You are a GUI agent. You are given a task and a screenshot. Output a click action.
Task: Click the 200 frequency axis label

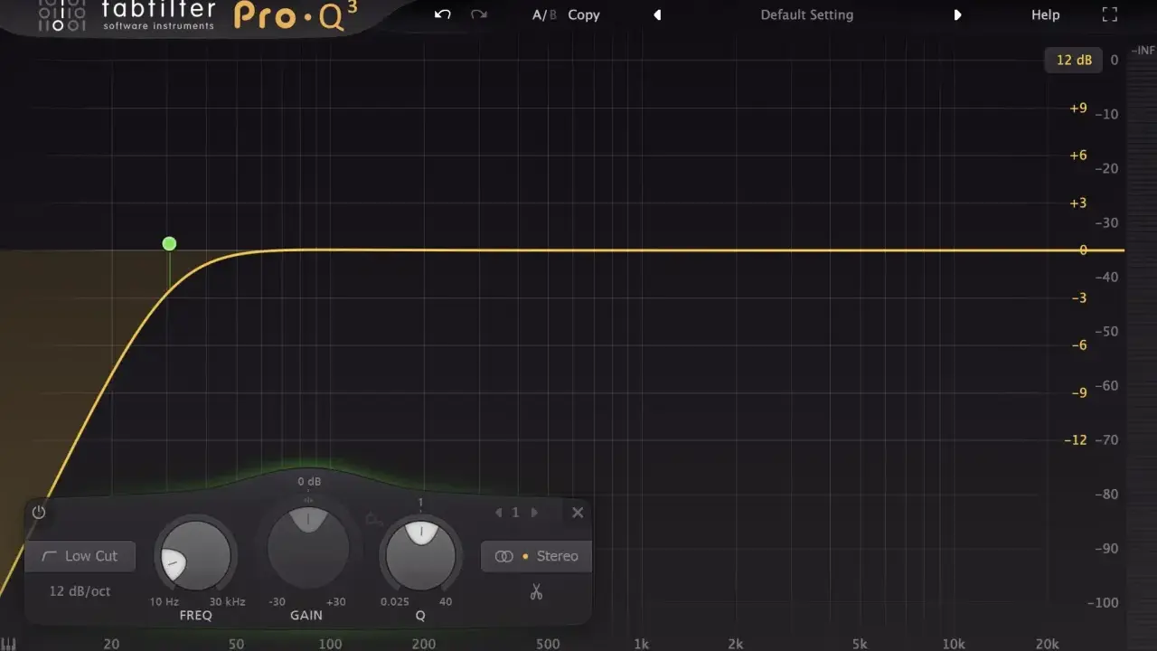pos(424,644)
